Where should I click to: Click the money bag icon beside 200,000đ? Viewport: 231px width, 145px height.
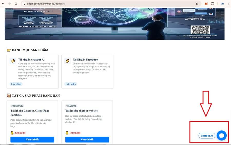coord(12,133)
